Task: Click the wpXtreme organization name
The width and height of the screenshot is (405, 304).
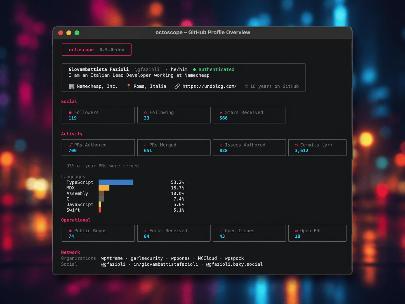Action: coord(112,258)
